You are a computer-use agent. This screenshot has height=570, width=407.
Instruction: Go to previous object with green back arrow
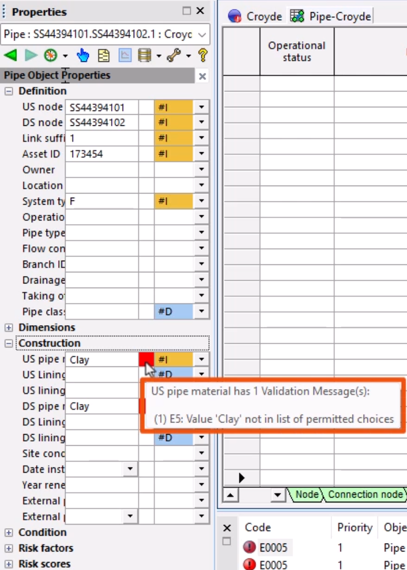[x=11, y=56]
